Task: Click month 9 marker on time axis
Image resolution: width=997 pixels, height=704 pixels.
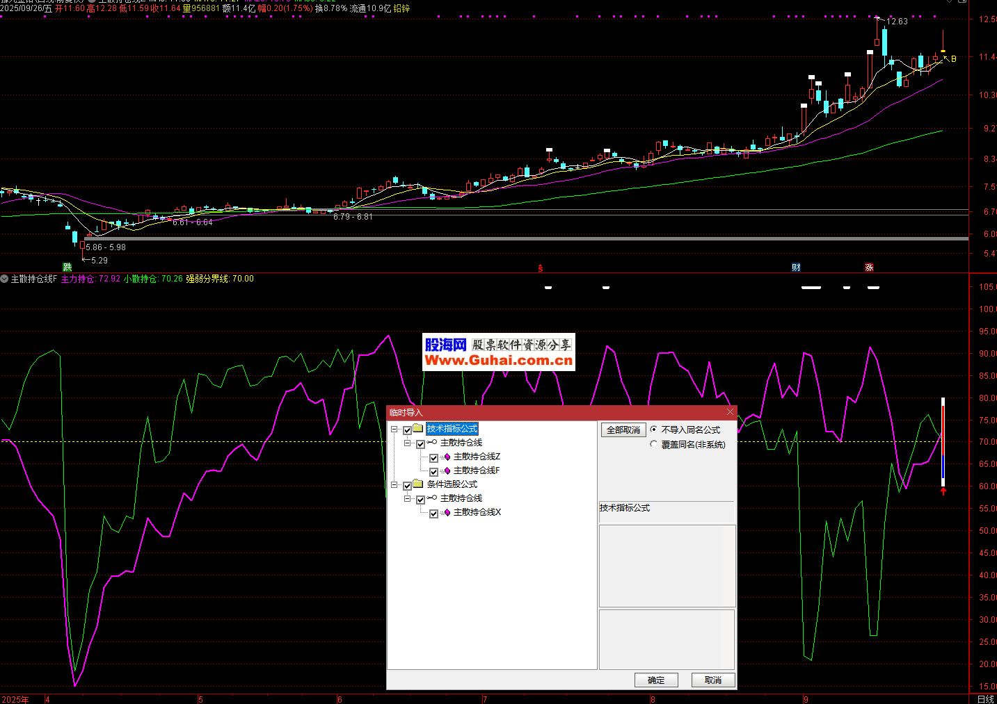Action: (x=806, y=699)
